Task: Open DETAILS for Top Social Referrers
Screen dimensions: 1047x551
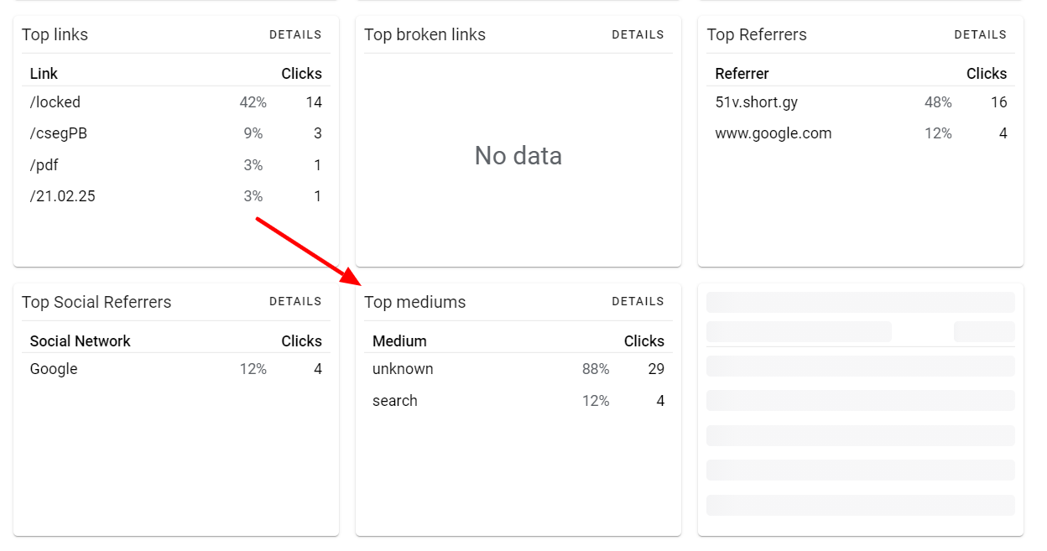Action: coord(295,301)
